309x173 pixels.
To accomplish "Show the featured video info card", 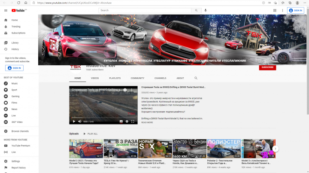I will pyautogui.click(x=125, y=90).
